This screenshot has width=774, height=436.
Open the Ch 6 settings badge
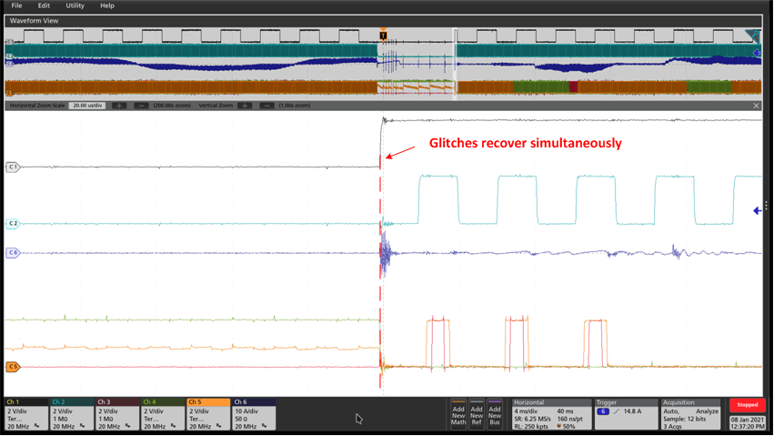[x=254, y=414]
